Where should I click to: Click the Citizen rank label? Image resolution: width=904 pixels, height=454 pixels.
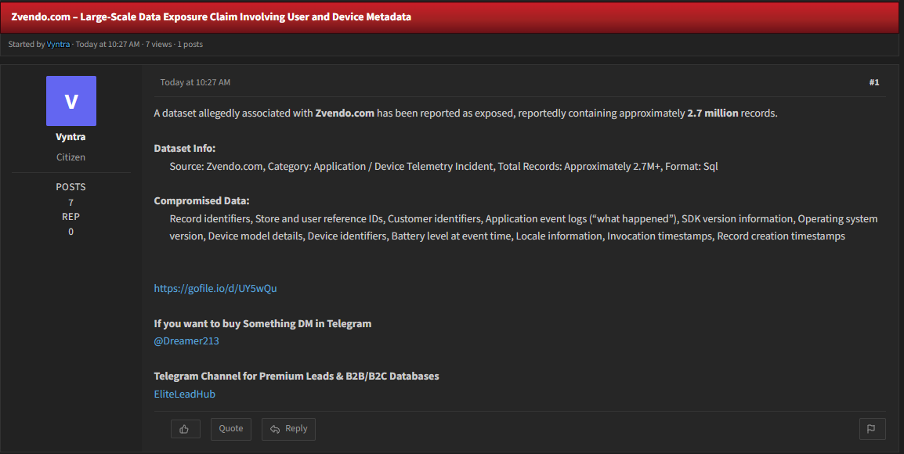point(71,157)
